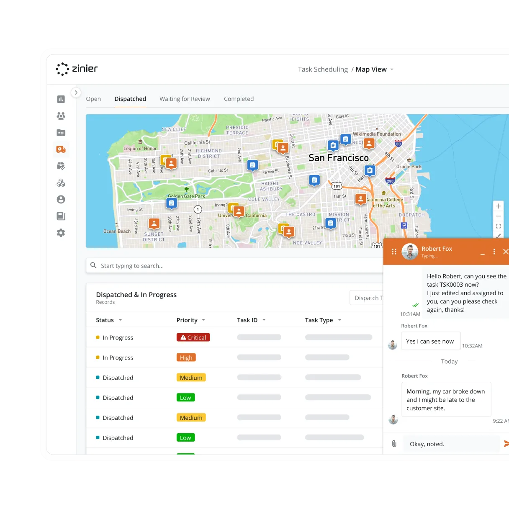Open the package check sidebar icon
The width and height of the screenshot is (509, 509).
pyautogui.click(x=61, y=166)
